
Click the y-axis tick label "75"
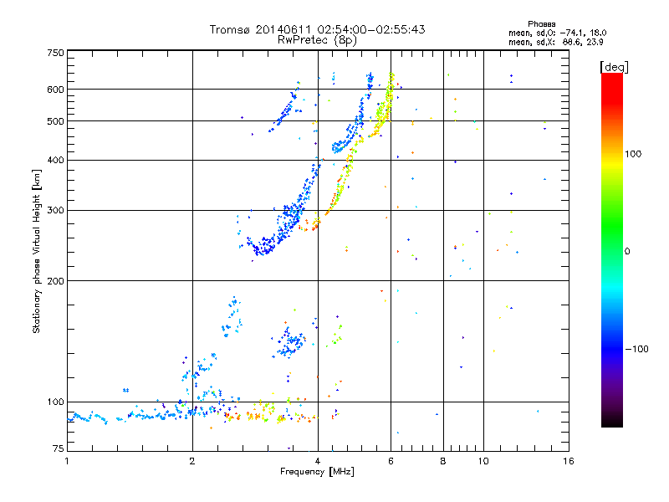point(59,448)
